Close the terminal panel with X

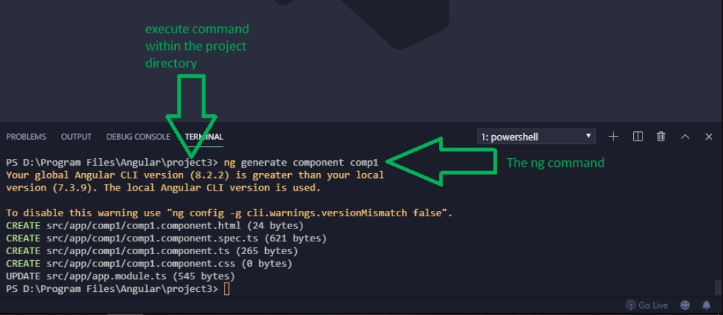point(709,137)
